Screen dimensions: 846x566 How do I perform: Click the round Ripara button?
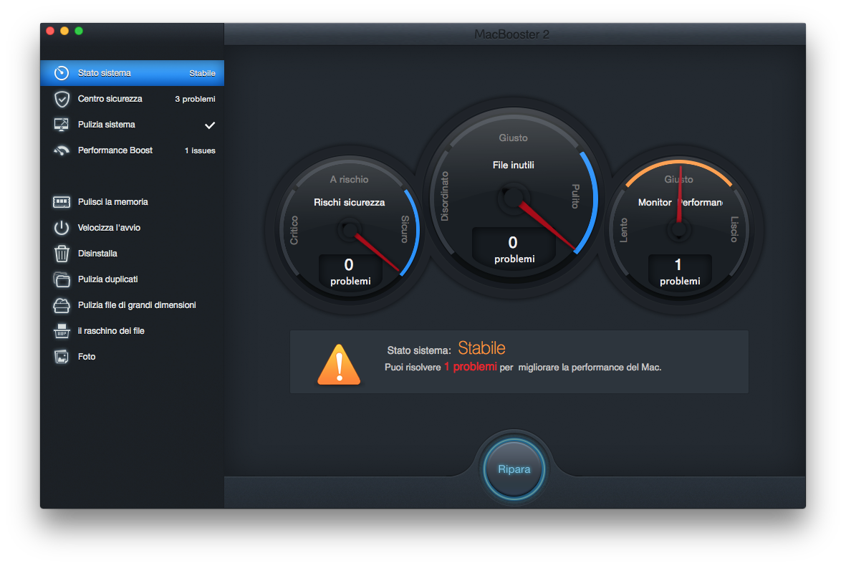pos(514,469)
